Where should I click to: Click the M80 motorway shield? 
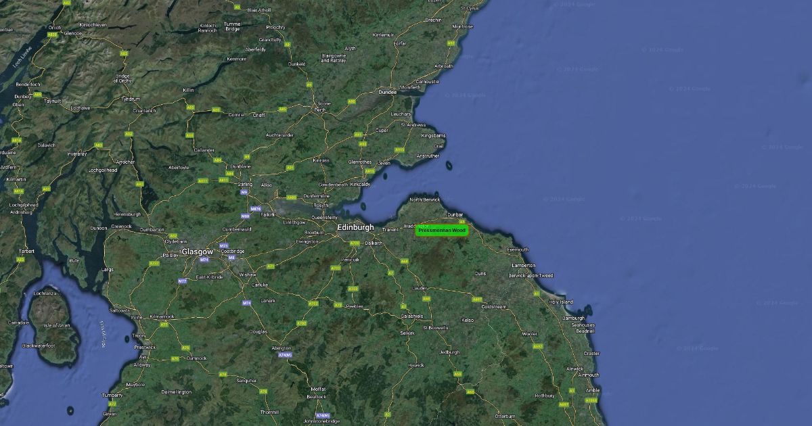[x=245, y=216]
